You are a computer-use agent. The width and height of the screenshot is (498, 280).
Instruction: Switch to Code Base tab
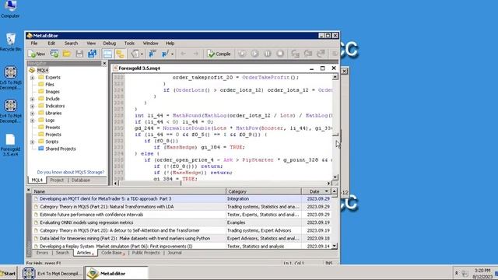coord(111,253)
